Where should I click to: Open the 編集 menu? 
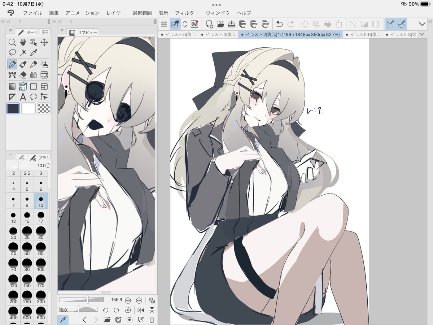click(x=54, y=13)
